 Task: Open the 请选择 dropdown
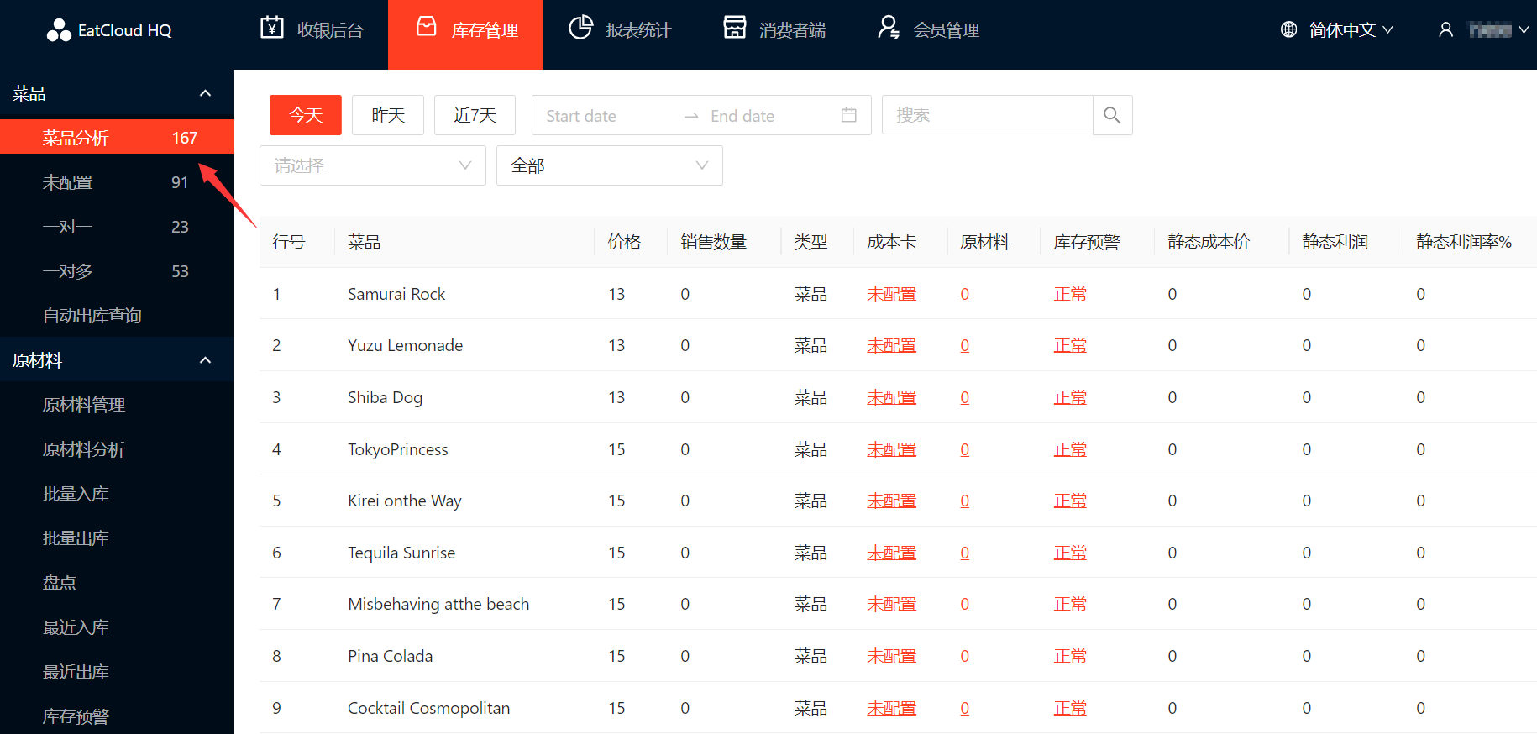373,165
